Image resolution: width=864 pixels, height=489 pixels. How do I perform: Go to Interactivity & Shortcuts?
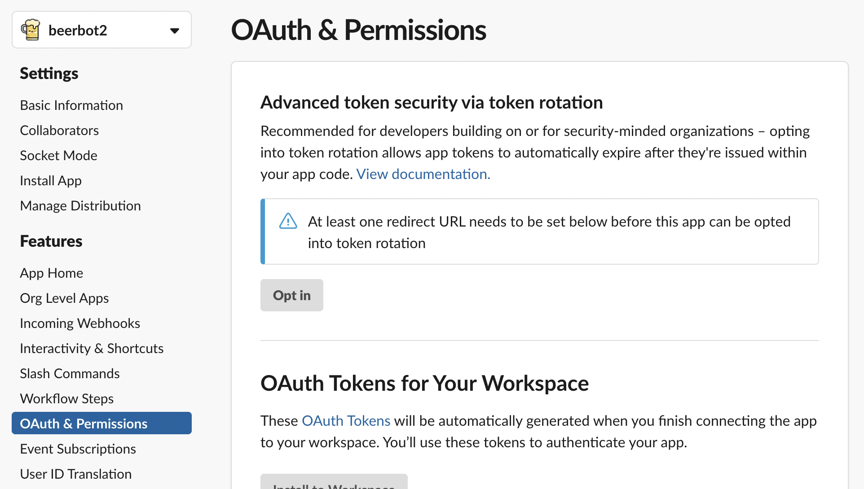click(x=92, y=349)
